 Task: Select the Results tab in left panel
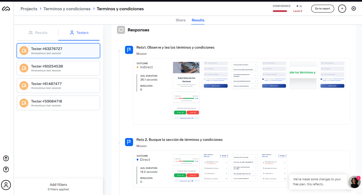tap(38, 33)
